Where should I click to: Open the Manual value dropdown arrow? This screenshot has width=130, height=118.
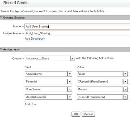coord(125,89)
